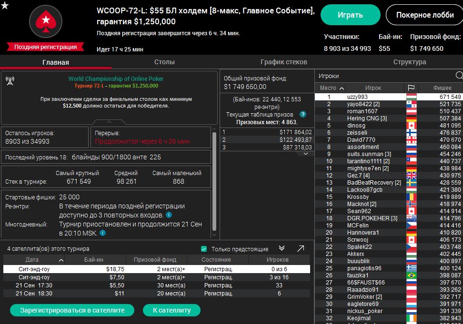Click the info panel vertical scrollbar thumb
The width and height of the screenshot is (463, 324).
click(x=214, y=181)
